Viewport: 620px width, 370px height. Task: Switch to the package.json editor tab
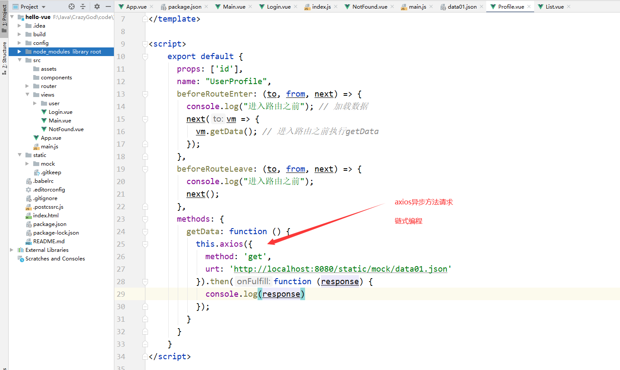(181, 6)
